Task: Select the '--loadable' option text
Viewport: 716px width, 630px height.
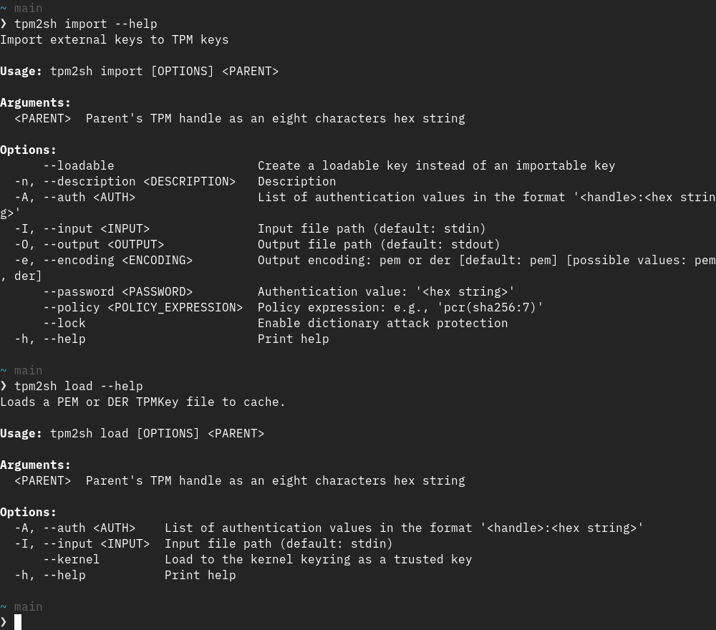Action: (x=78, y=165)
